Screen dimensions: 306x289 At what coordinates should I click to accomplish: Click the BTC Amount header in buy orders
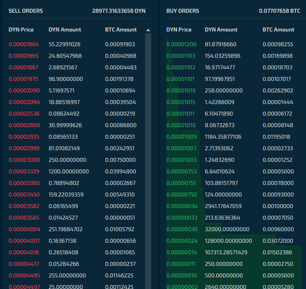coord(278,29)
